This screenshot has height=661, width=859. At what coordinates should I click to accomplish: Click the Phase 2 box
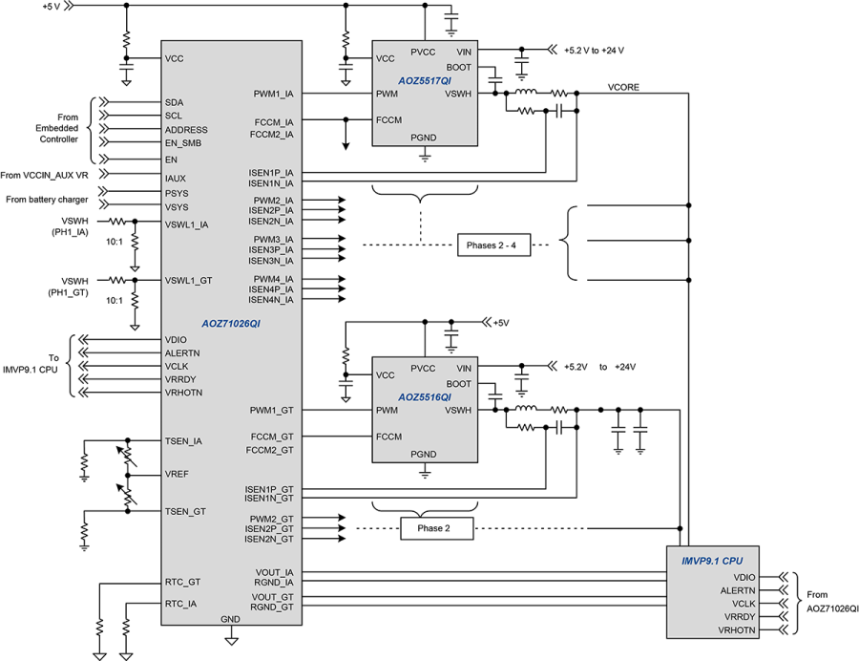(x=436, y=528)
